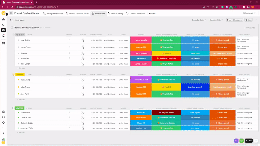Click the Share button
Viewport: 260px width, 146px height.
pyautogui.click(x=249, y=20)
